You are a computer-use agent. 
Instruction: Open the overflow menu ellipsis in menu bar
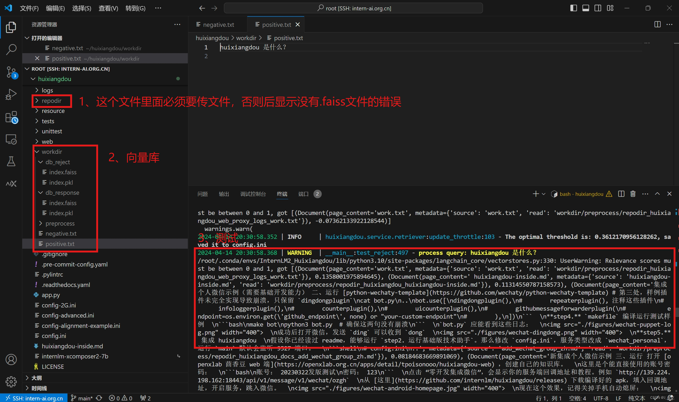pos(158,8)
